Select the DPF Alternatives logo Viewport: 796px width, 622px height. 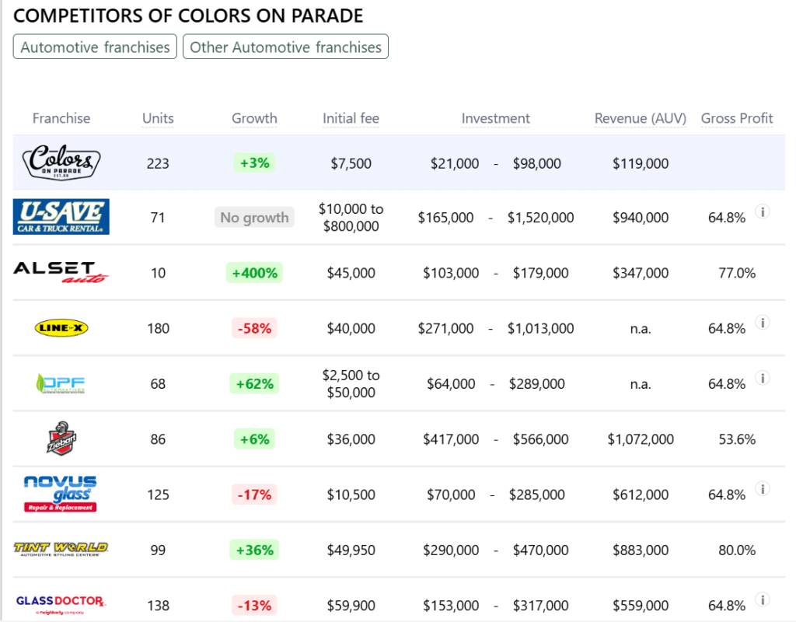pyautogui.click(x=61, y=383)
